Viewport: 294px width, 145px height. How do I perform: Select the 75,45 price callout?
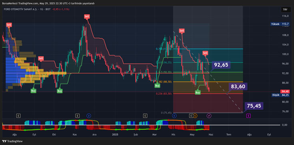(254, 106)
